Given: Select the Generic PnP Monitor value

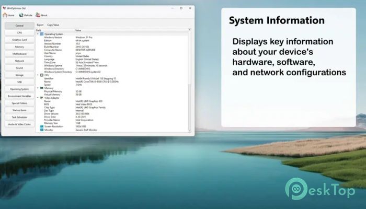Looking at the screenshot, I should [86, 130].
